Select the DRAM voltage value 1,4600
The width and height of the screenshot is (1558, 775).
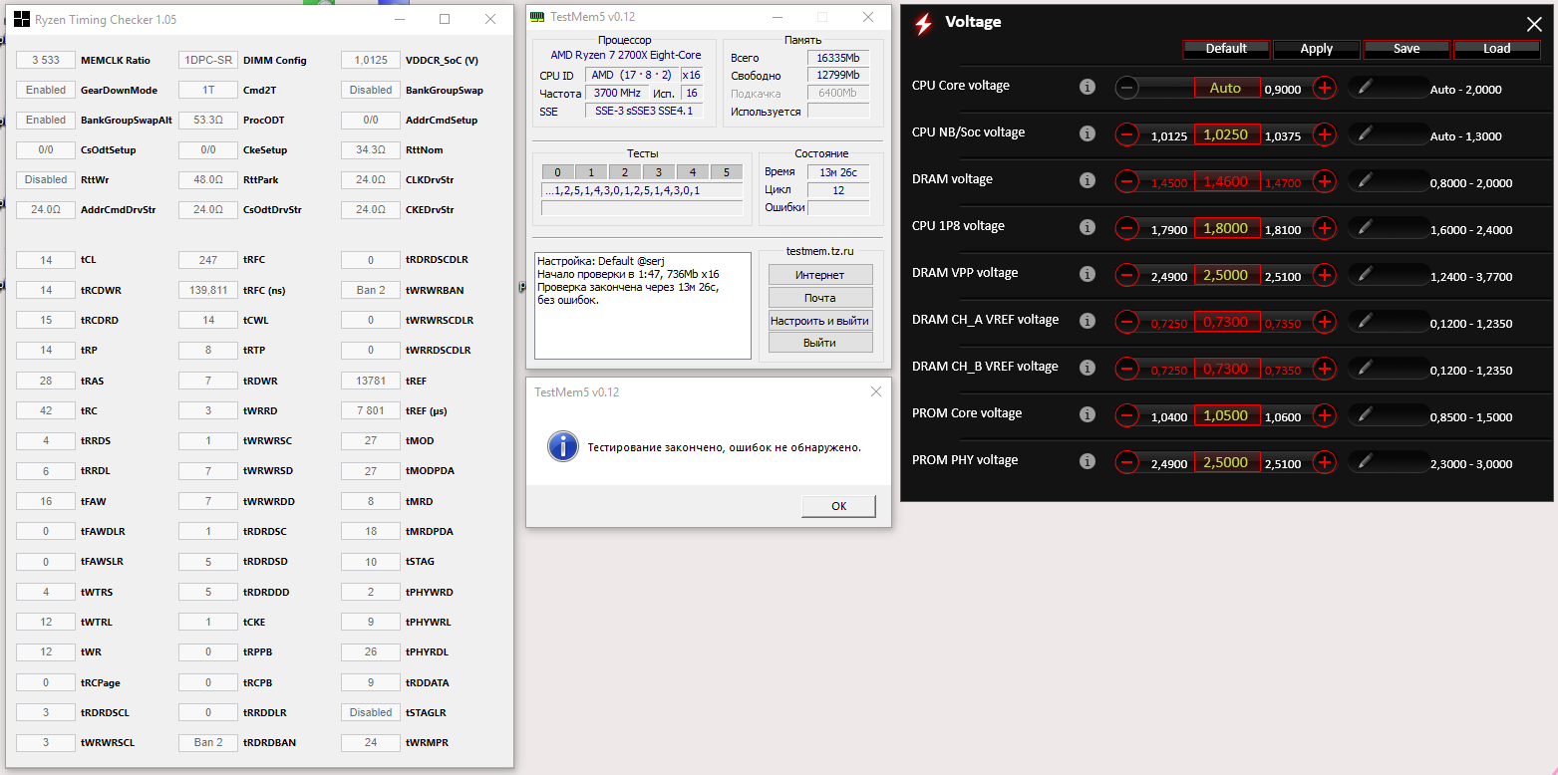tap(1226, 181)
